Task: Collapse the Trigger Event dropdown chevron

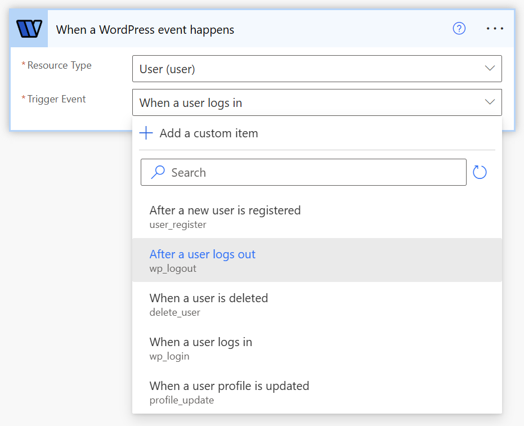Action: [490, 102]
